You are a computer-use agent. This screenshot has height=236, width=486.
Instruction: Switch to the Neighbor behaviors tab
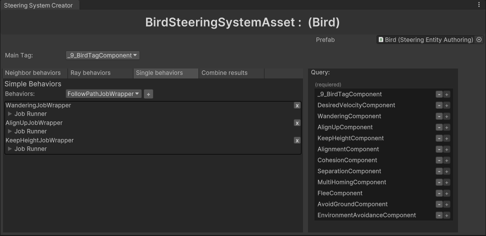click(x=33, y=73)
